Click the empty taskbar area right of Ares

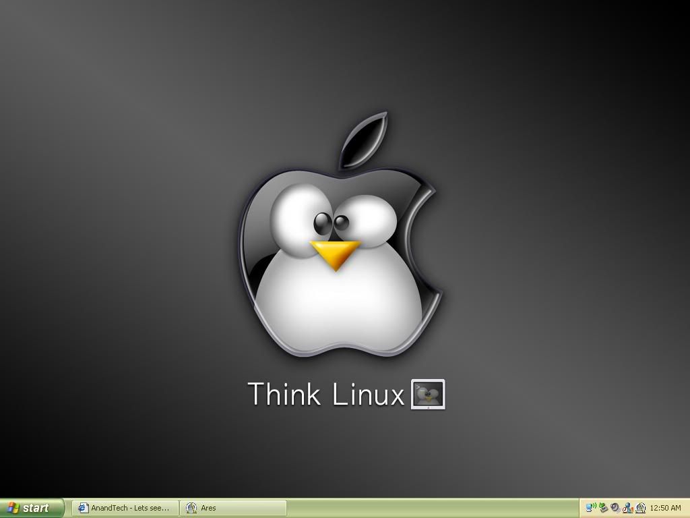pos(431,508)
